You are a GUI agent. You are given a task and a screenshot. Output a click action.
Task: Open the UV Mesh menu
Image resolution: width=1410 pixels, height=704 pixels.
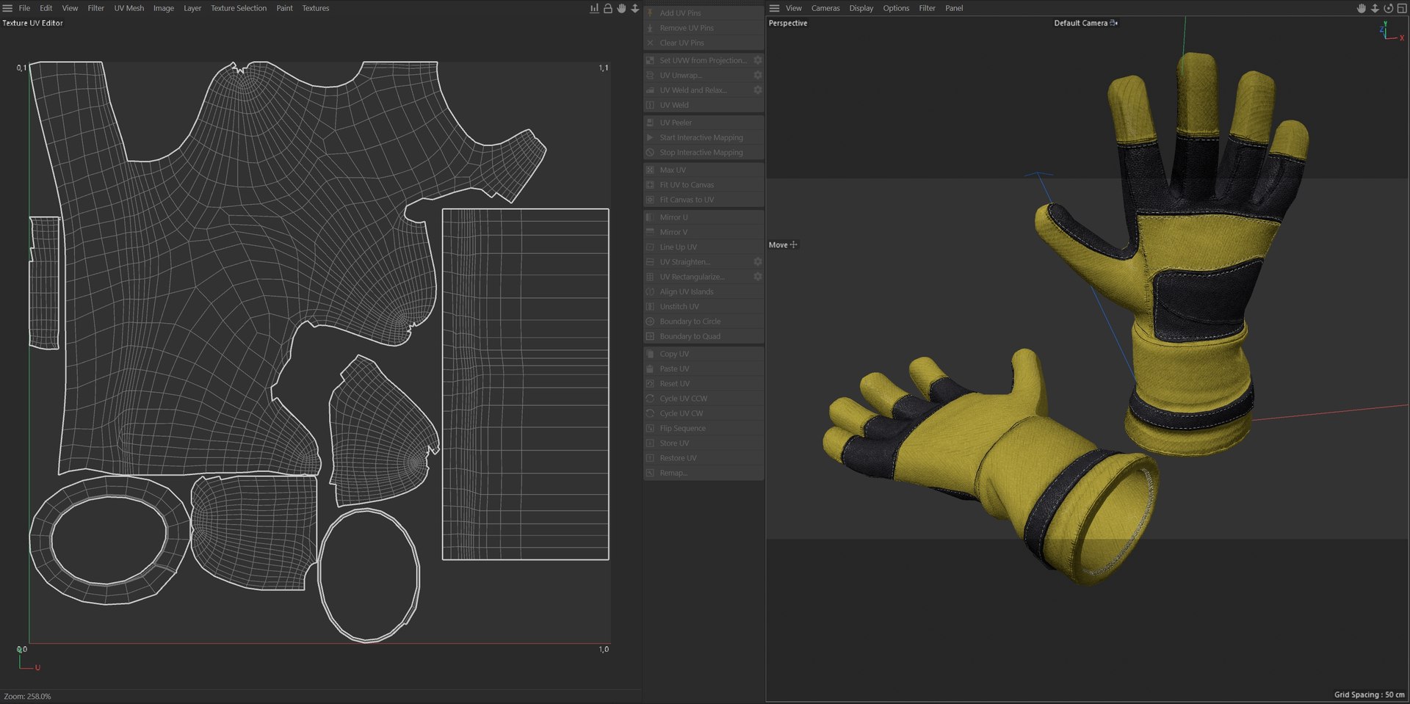click(x=129, y=8)
